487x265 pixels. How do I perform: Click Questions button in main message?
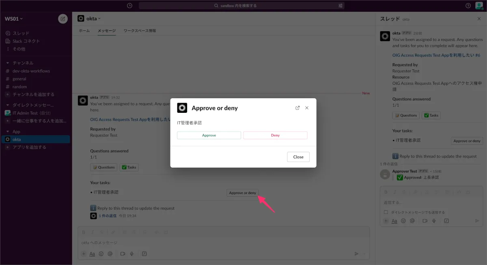click(103, 167)
